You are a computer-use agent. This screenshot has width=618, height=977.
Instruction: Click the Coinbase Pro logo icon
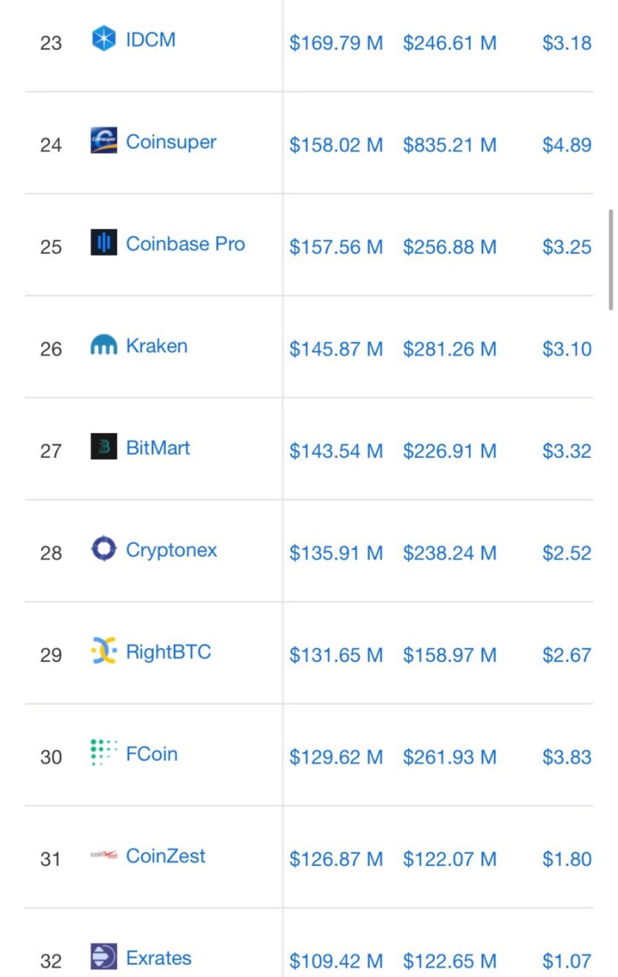[104, 243]
